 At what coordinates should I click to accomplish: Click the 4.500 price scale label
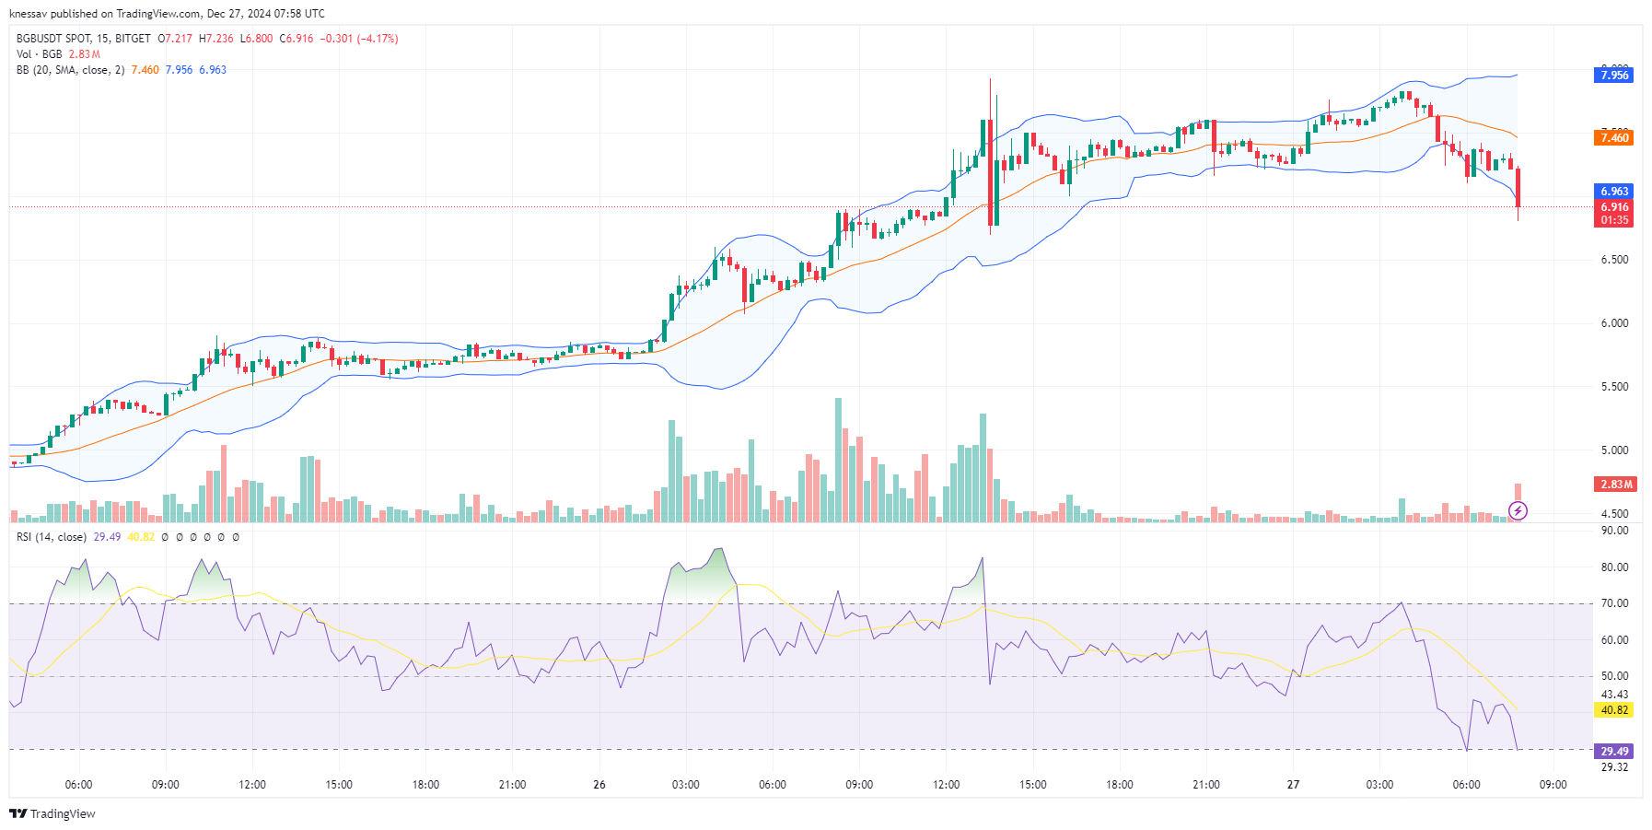(1614, 514)
